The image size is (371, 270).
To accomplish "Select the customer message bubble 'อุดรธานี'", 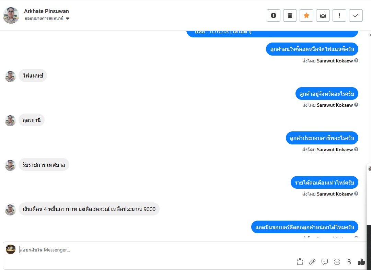I will [32, 120].
